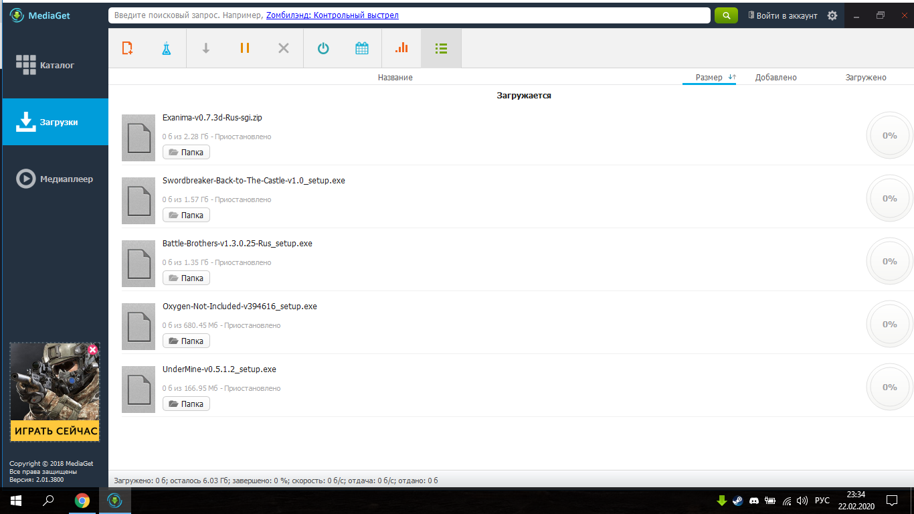Start download with the down arrow icon

tap(206, 48)
